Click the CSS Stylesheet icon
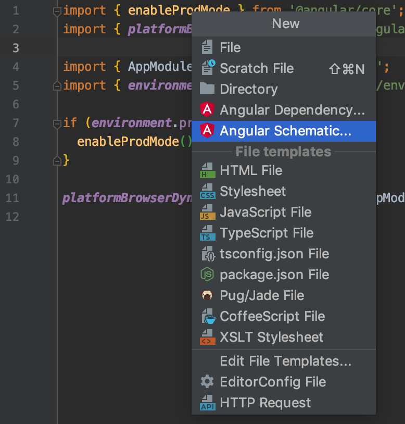 208,191
